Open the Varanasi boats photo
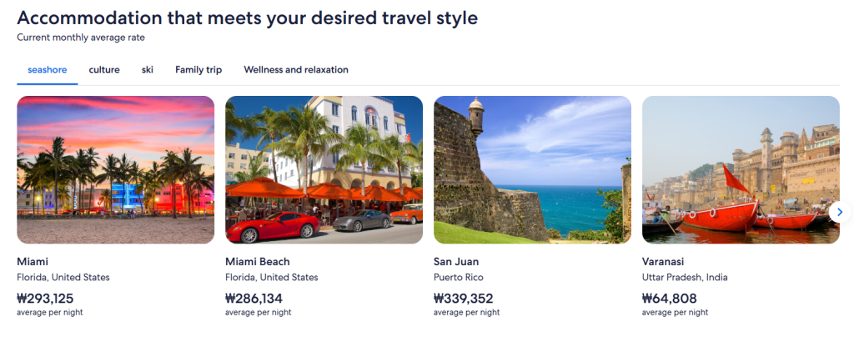This screenshot has height=337, width=854. tap(741, 169)
